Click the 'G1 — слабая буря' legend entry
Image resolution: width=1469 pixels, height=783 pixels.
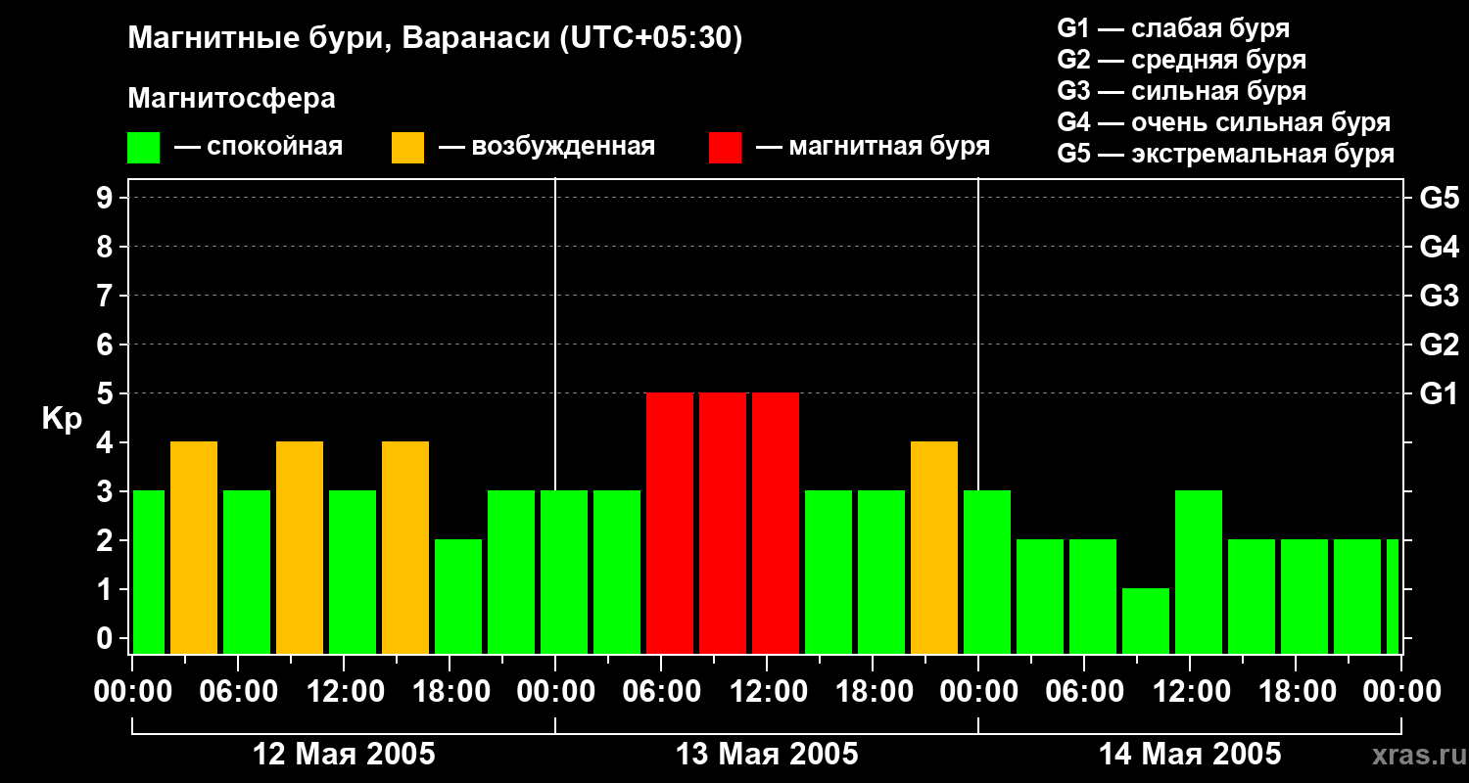pos(1173,27)
